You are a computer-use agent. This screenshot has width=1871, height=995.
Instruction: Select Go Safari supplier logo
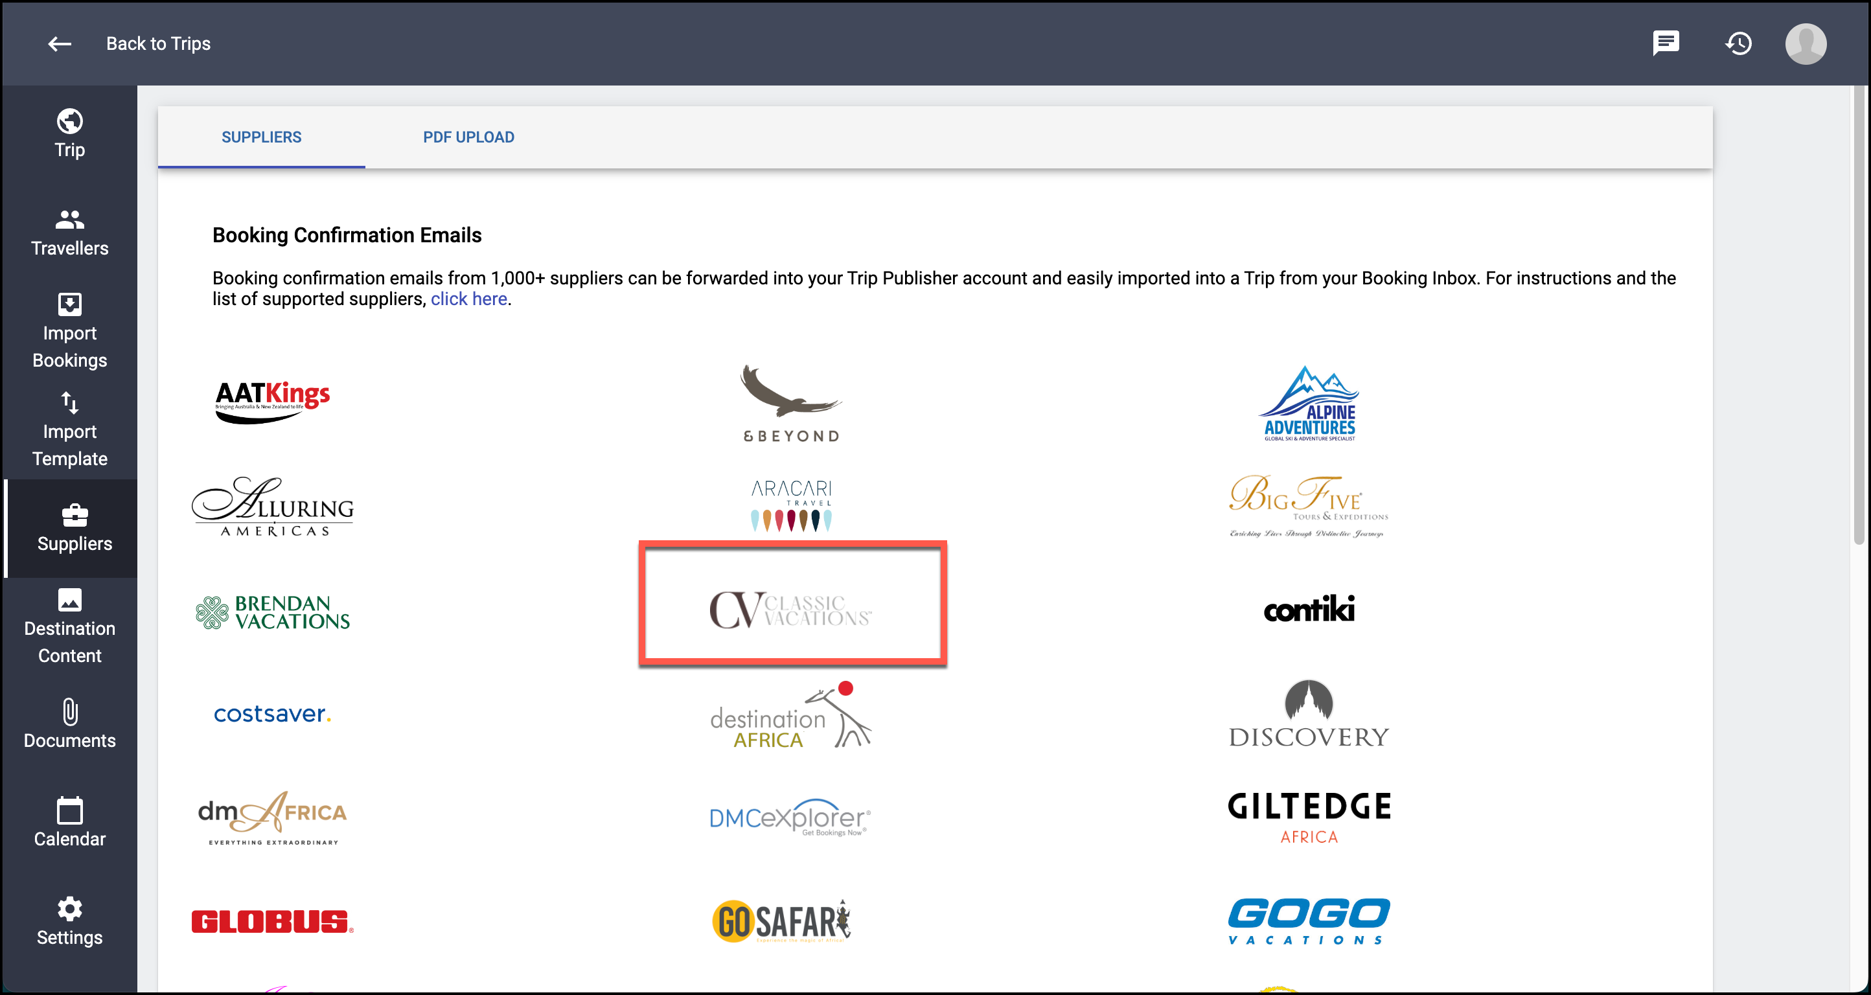pyautogui.click(x=781, y=921)
